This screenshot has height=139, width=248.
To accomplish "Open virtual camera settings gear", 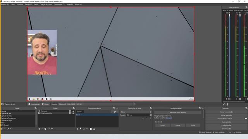I will [246, 119].
